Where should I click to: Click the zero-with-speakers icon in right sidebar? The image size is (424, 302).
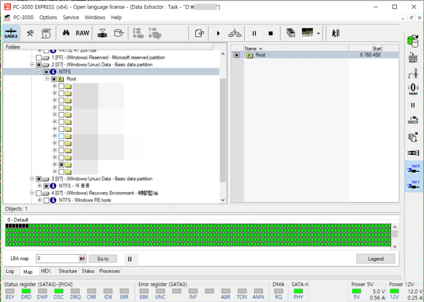tap(413, 89)
